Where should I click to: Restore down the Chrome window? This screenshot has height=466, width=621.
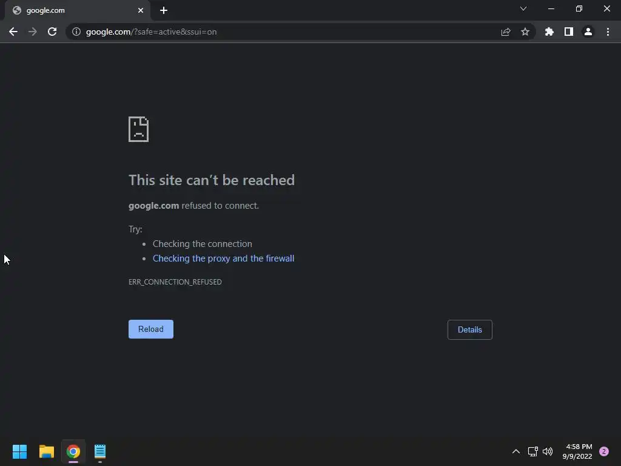(x=579, y=8)
